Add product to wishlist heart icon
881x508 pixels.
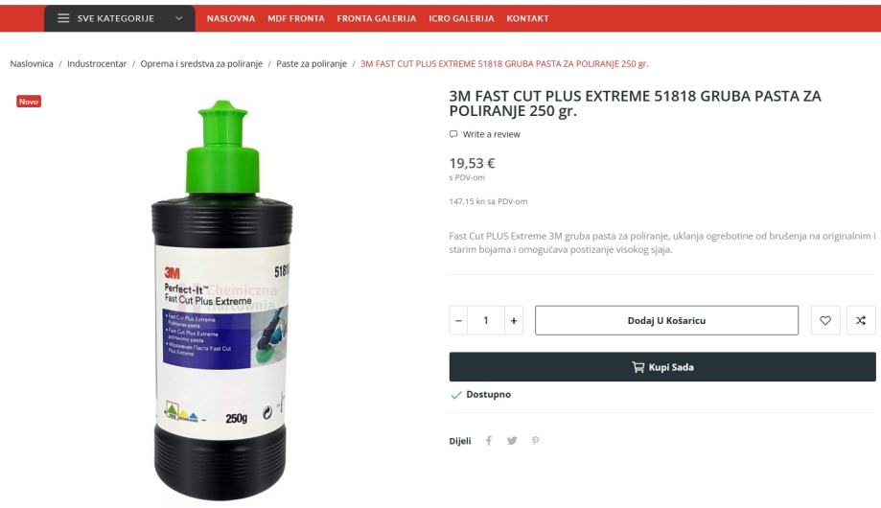(x=825, y=320)
